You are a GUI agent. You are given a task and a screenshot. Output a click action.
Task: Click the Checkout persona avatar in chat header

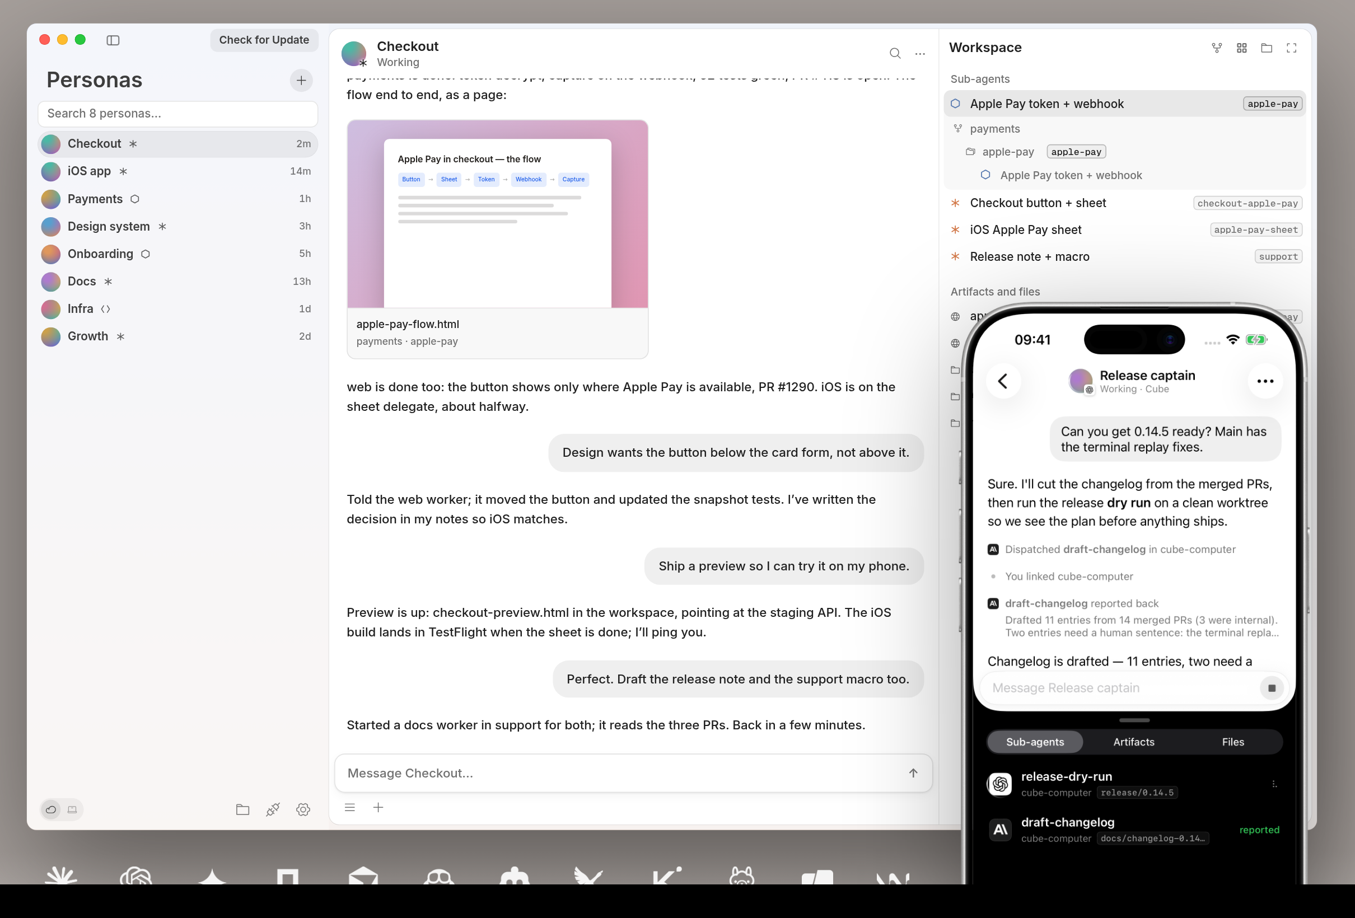354,54
